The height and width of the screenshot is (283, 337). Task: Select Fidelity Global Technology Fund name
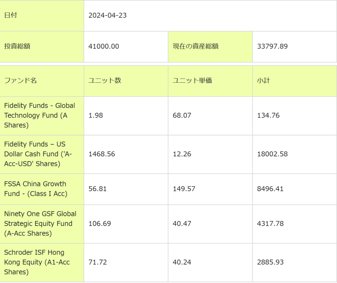[x=39, y=116]
